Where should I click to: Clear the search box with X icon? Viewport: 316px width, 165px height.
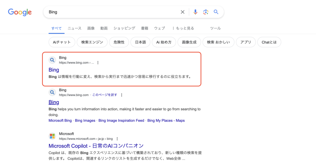coord(183,12)
